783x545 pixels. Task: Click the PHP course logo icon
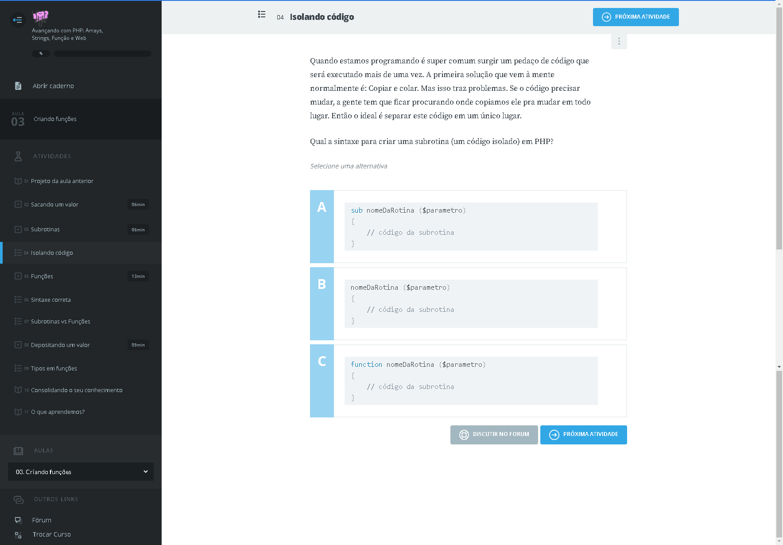pos(40,17)
